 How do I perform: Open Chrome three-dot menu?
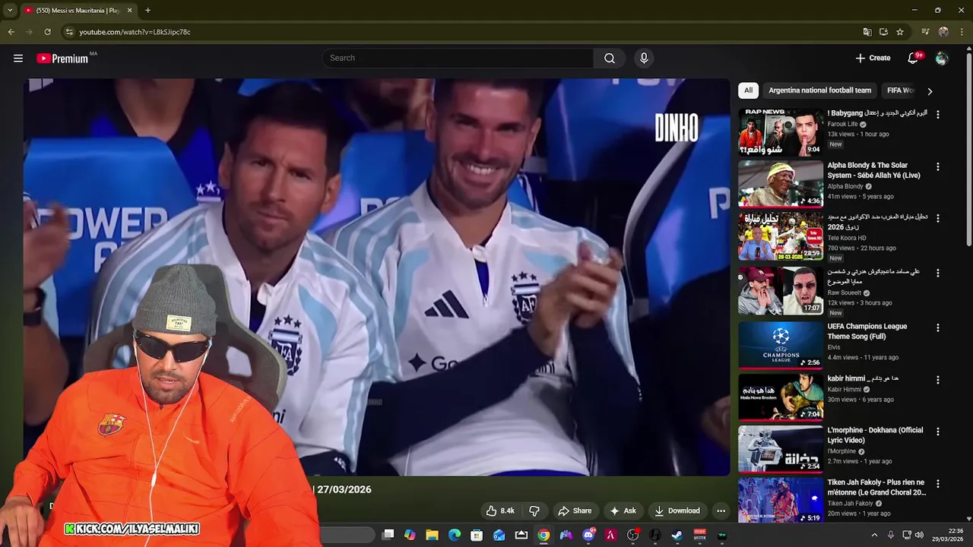tap(962, 32)
